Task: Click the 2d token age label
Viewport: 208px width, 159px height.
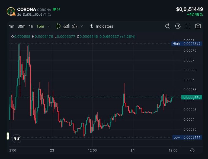Action: tap(19, 15)
